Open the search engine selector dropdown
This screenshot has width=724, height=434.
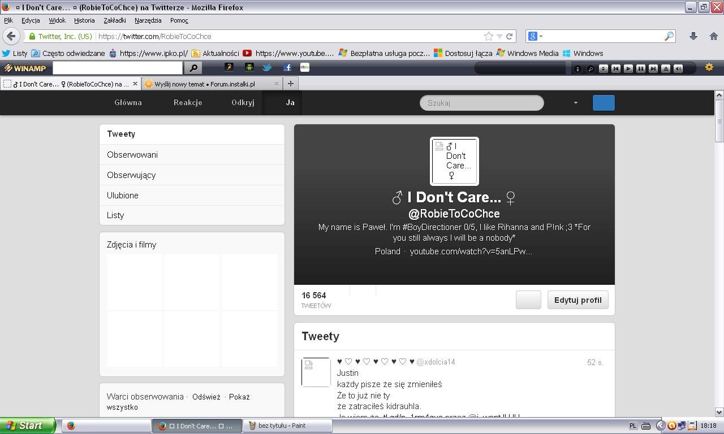click(x=535, y=36)
